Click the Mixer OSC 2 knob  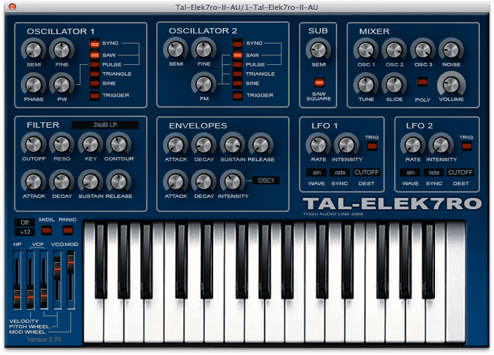pyautogui.click(x=394, y=50)
